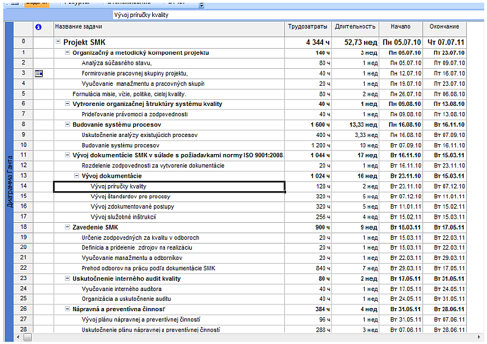Select Vývoj služobné inštrukcií task

(x=124, y=217)
